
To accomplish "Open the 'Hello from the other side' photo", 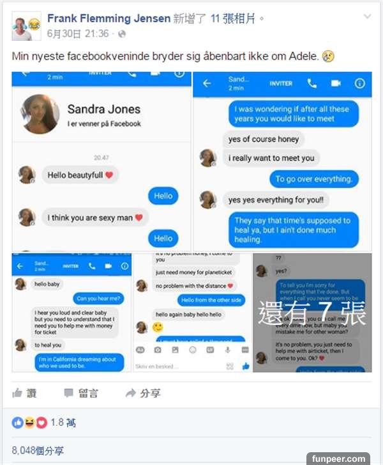I will point(192,313).
